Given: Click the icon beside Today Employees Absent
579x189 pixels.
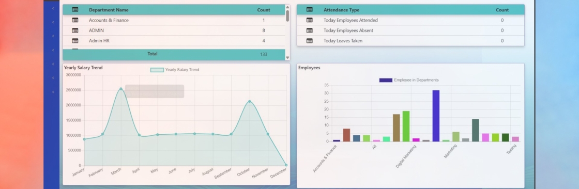Looking at the screenshot, I should pyautogui.click(x=310, y=30).
